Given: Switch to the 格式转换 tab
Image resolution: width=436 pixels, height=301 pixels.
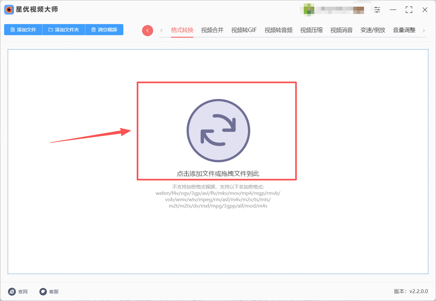Looking at the screenshot, I should click(x=182, y=30).
